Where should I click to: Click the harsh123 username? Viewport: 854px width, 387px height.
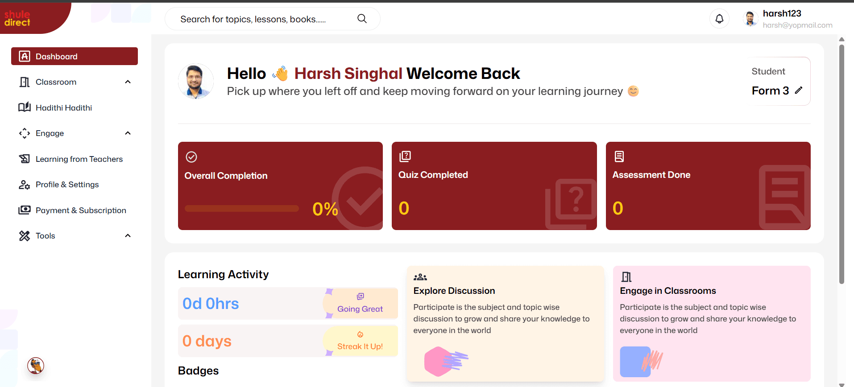(782, 13)
